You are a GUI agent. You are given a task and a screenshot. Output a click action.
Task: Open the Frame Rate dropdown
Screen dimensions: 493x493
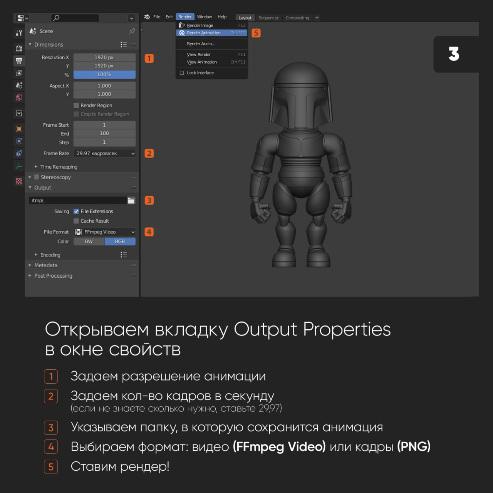[105, 153]
